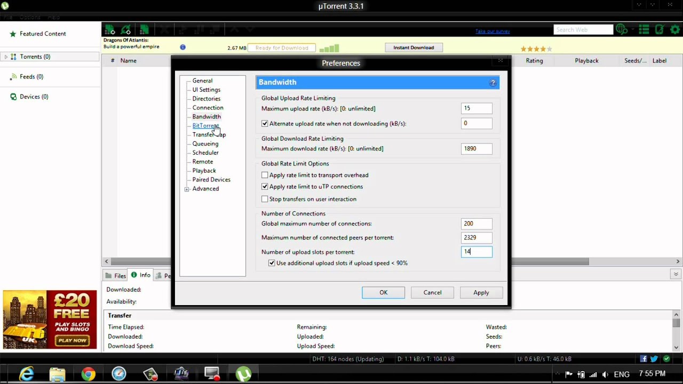Viewport: 683px width, 384px height.
Task: Switch to the Files tab
Action: click(115, 276)
